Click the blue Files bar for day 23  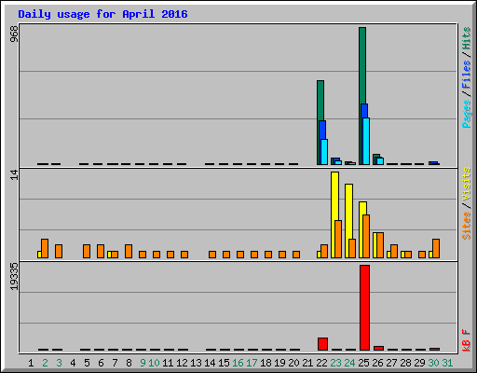[336, 161]
